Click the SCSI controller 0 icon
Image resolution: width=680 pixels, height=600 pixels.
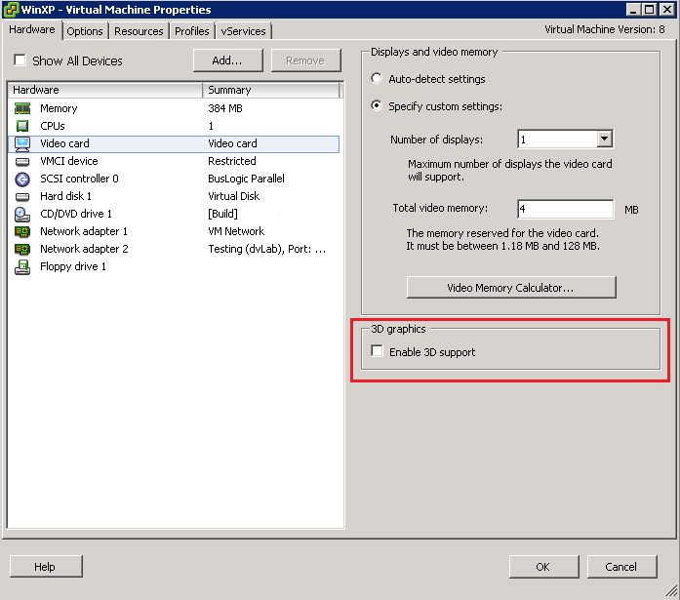coord(22,180)
